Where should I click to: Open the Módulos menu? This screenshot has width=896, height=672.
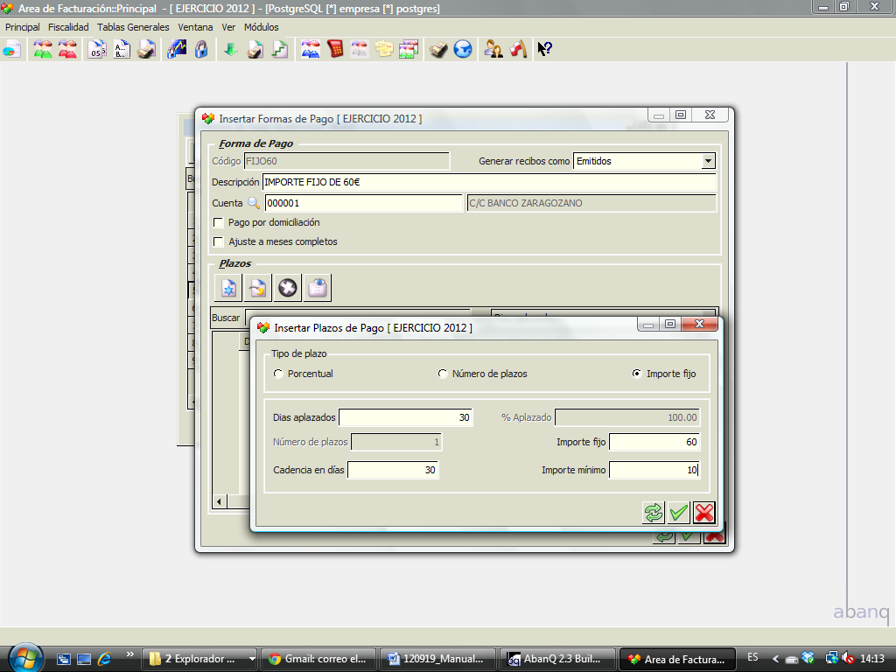pyautogui.click(x=261, y=27)
